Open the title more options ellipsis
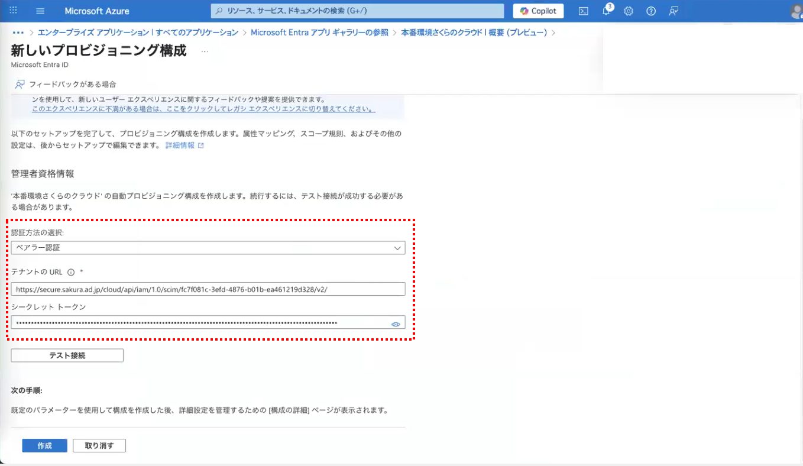This screenshot has height=466, width=803. click(x=205, y=51)
